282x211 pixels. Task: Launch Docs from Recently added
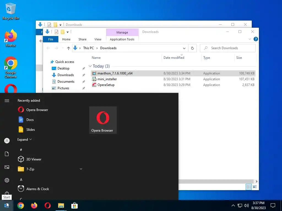point(50,120)
